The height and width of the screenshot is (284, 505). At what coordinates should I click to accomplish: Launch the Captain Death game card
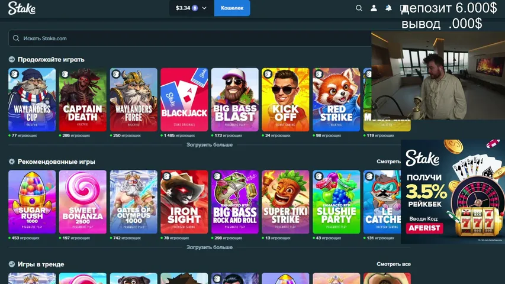82,99
